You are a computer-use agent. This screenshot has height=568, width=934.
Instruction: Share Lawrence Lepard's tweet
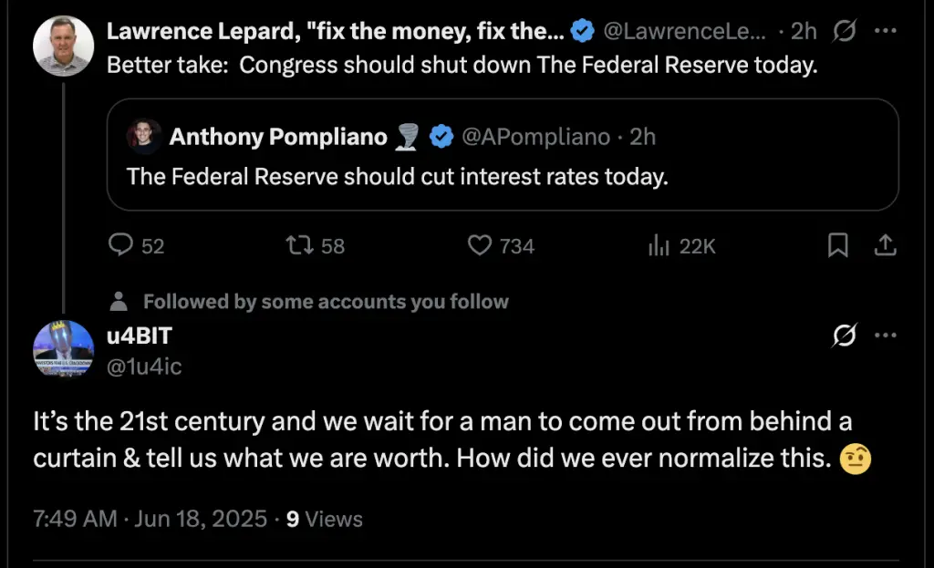[x=885, y=245]
